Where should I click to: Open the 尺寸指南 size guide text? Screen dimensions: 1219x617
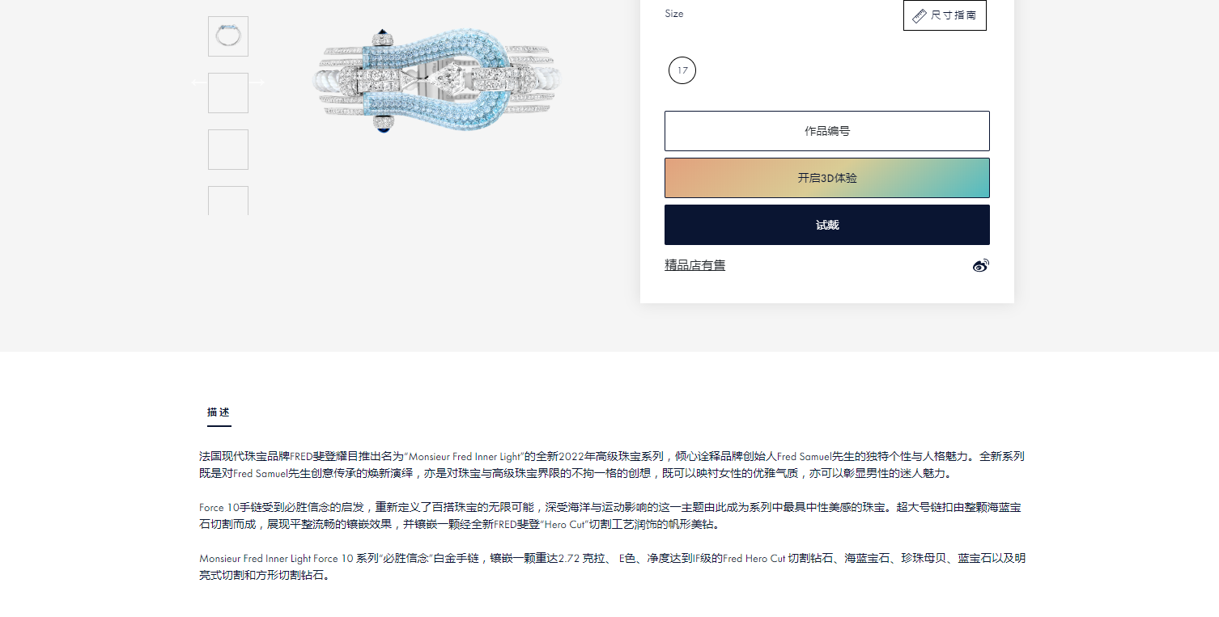click(954, 15)
